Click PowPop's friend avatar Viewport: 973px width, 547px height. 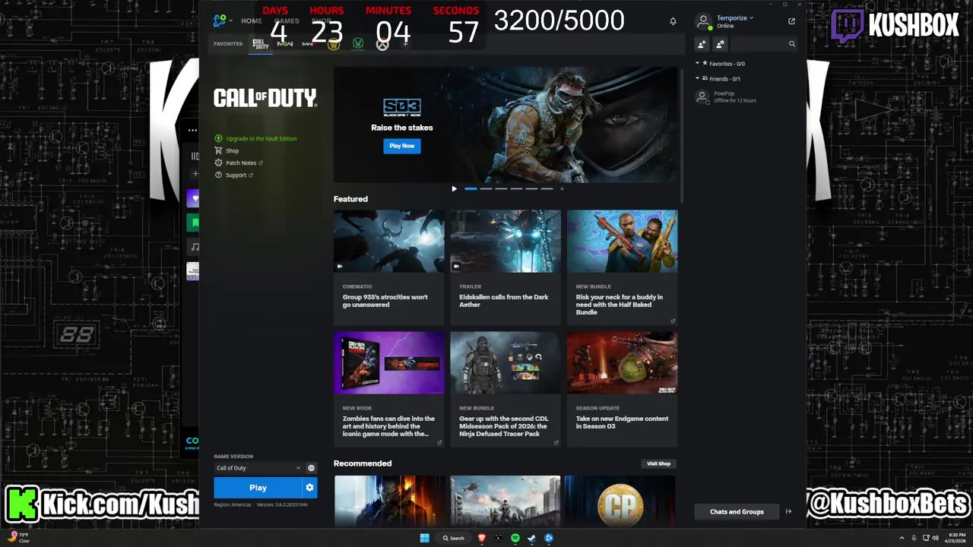(x=702, y=96)
